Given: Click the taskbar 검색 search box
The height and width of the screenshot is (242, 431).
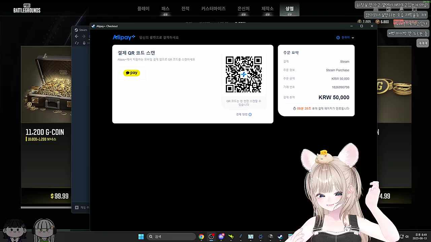Looking at the screenshot, I should click(x=171, y=237).
